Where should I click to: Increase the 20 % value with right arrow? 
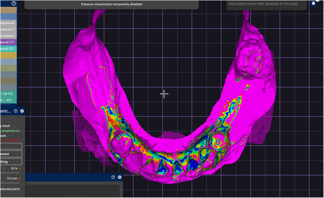point(19,168)
